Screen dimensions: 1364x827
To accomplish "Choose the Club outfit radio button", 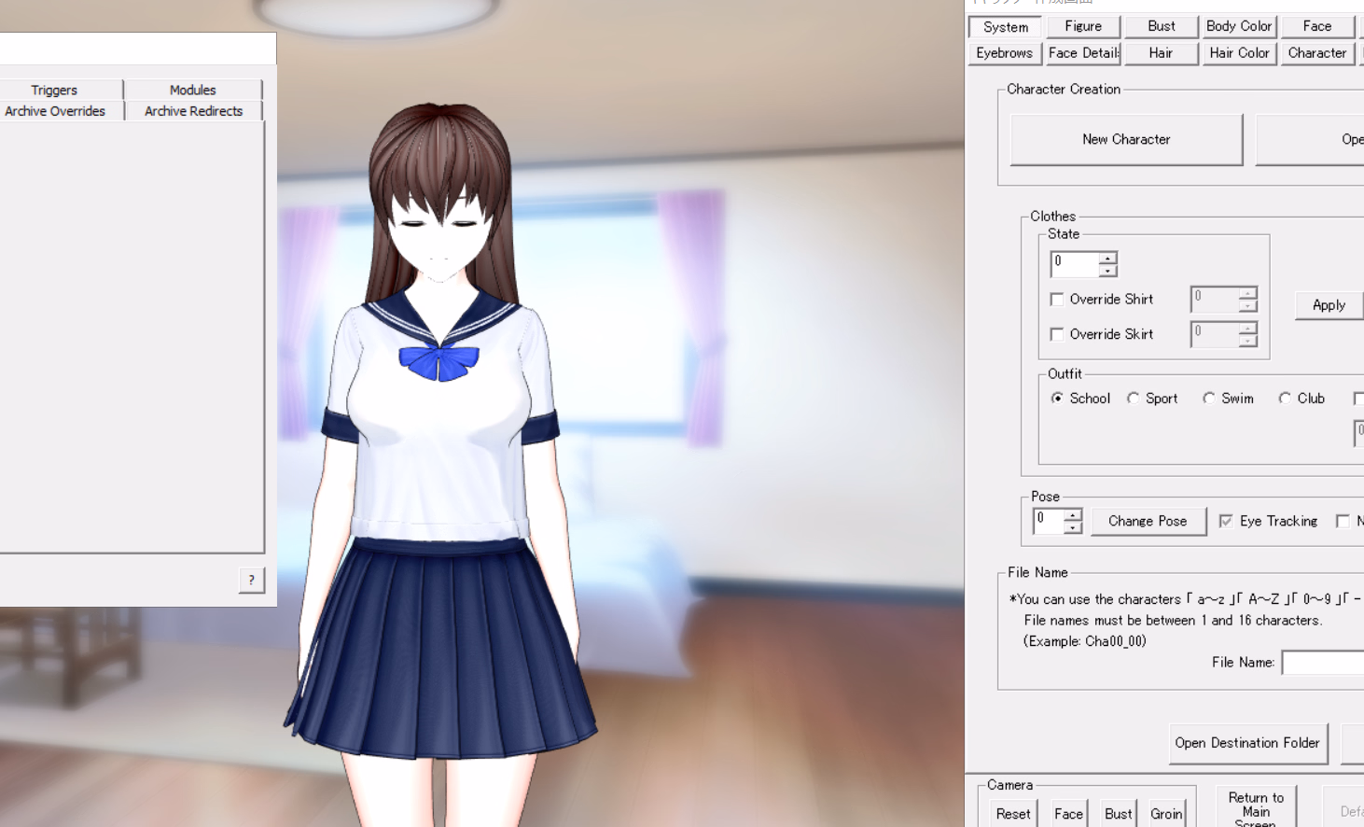I will click(x=1285, y=399).
